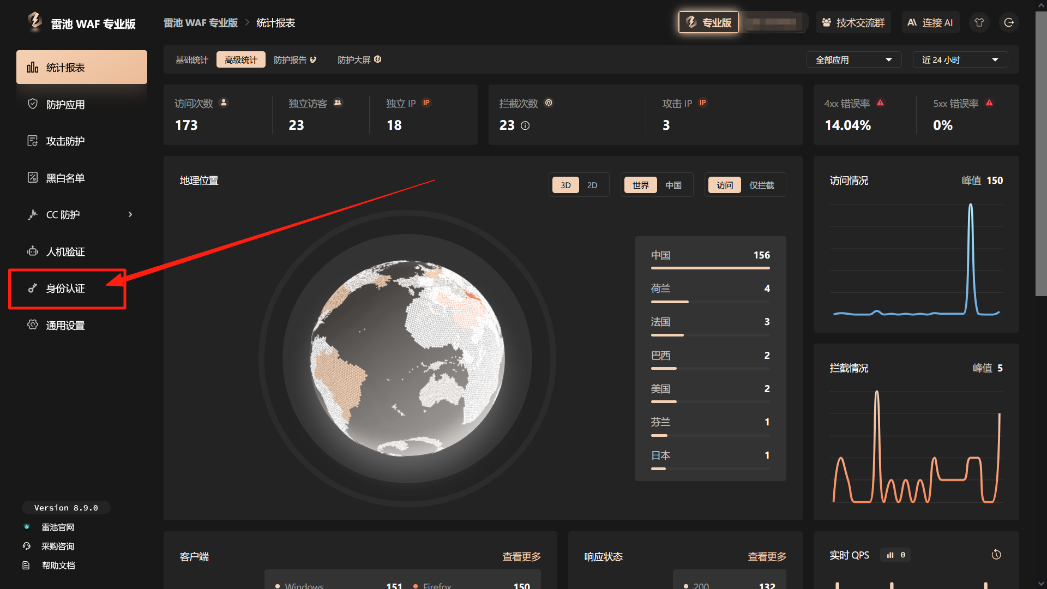
Task: Click the 中国 156 progress bar
Action: pos(711,268)
